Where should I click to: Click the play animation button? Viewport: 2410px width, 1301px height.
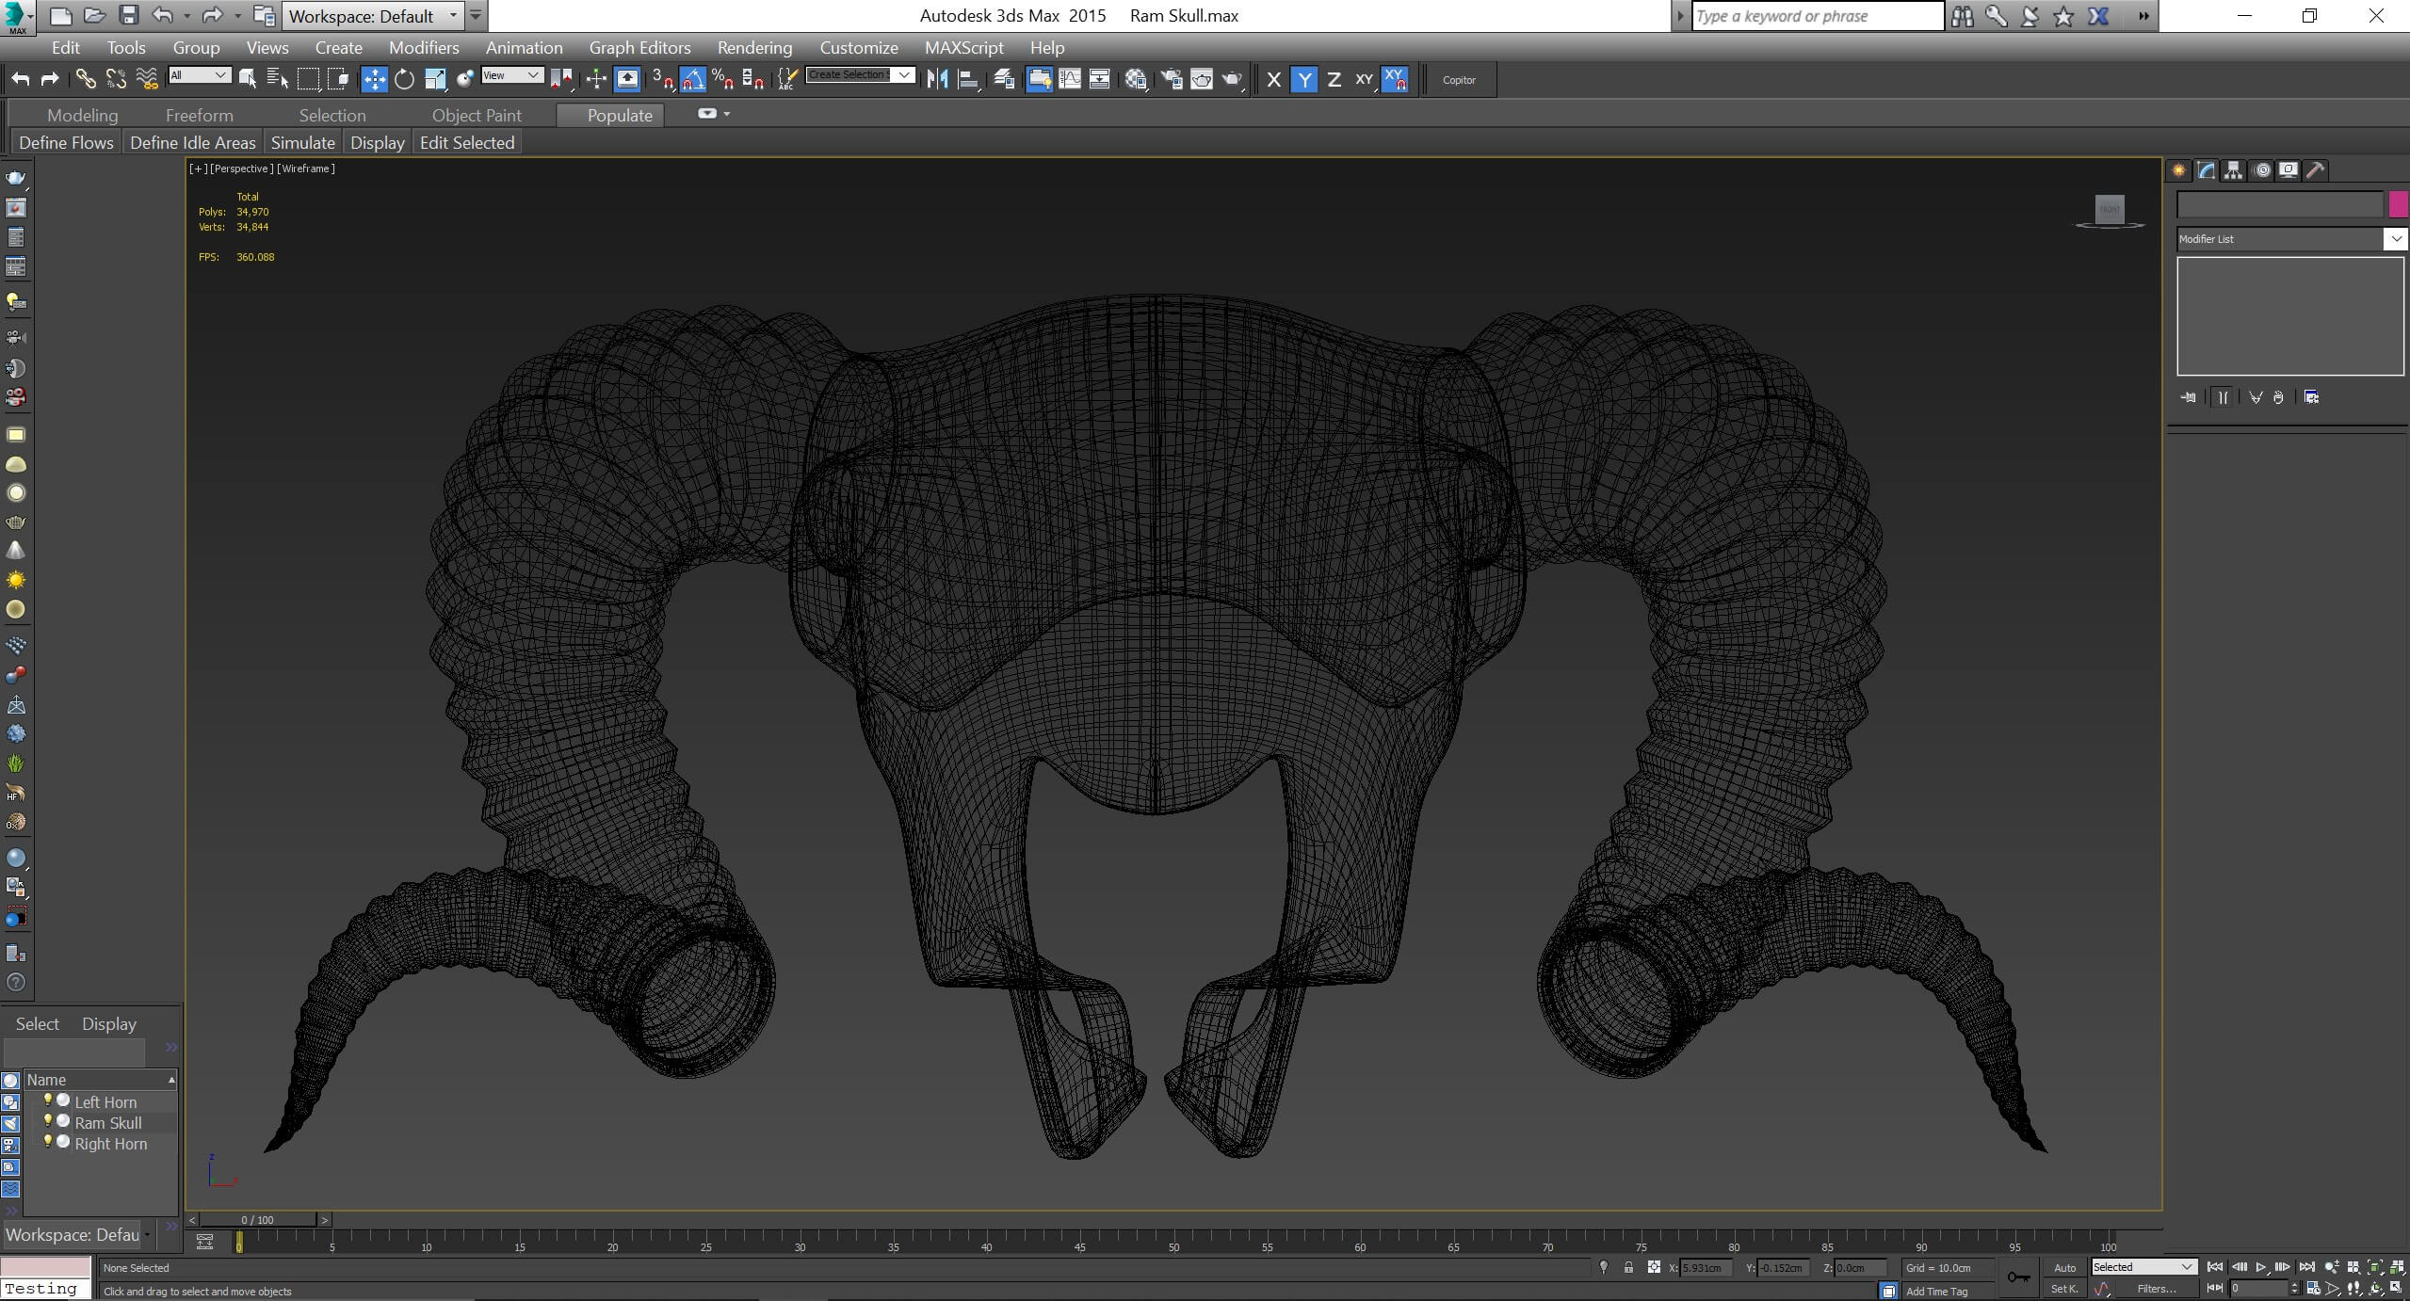2261,1267
